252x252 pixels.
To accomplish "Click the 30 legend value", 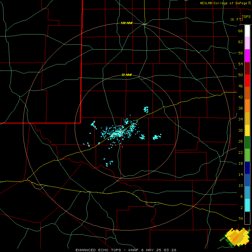I will click(241, 130).
